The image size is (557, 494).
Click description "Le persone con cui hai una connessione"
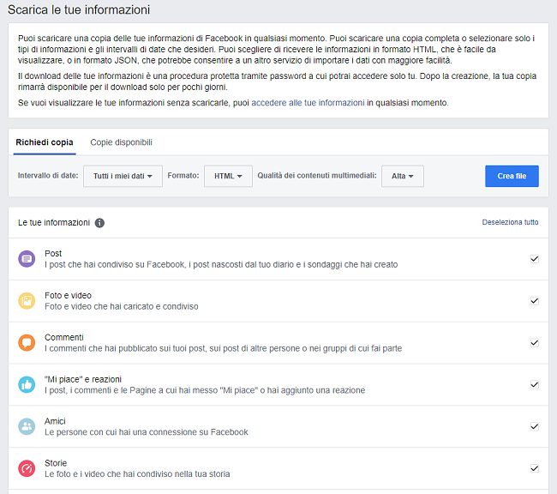[147, 432]
